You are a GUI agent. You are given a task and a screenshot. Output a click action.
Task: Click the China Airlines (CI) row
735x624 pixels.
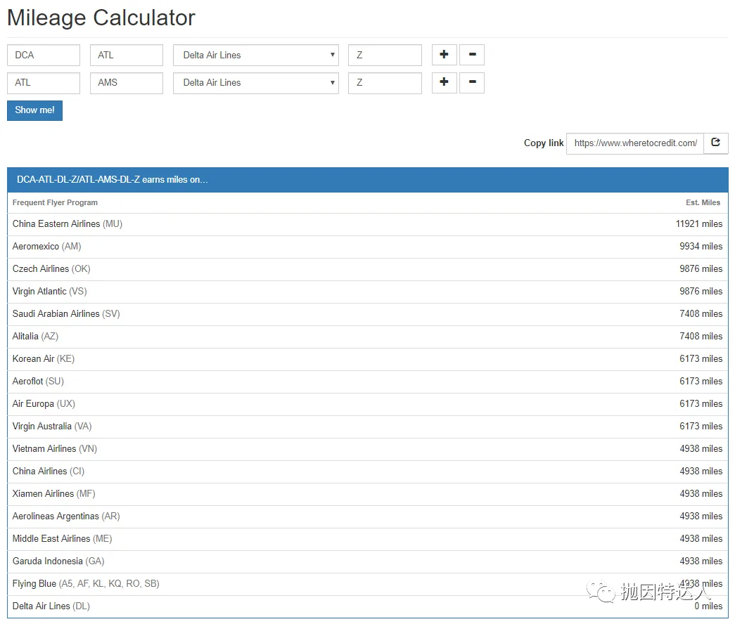click(367, 472)
